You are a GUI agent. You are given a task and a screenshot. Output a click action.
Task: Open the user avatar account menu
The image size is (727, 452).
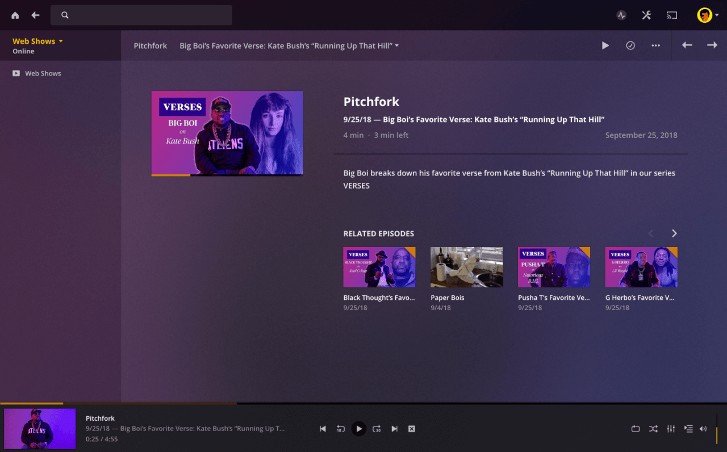706,15
